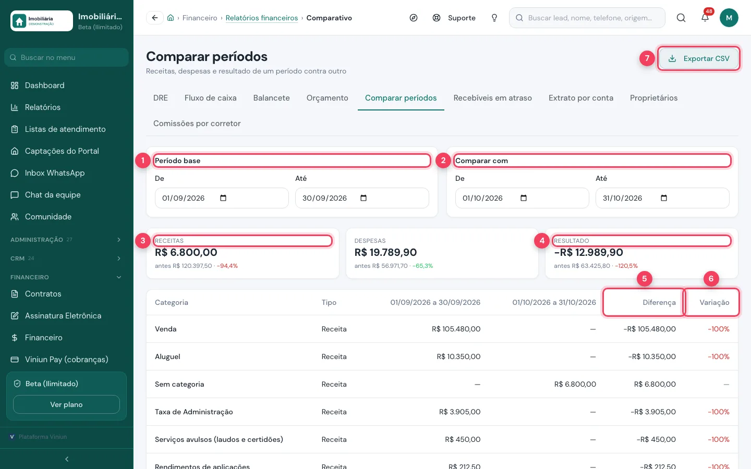Switch to the Orçamento tab
The width and height of the screenshot is (751, 469).
(328, 98)
